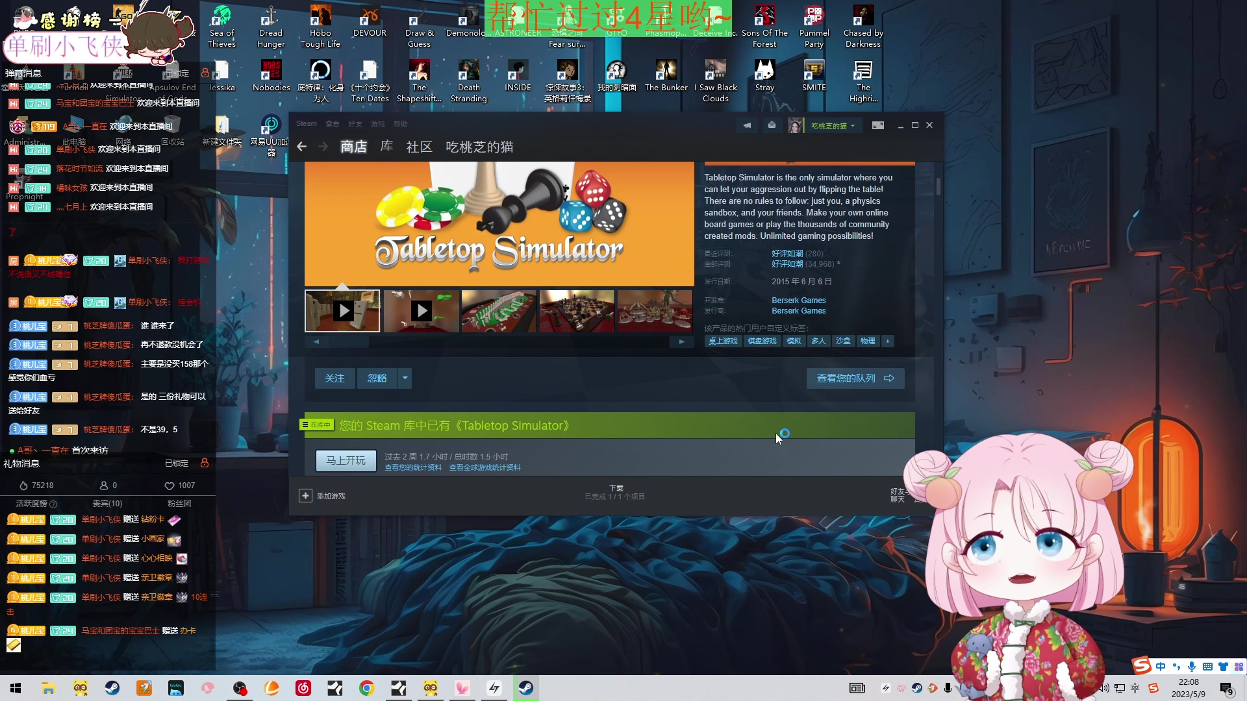
Task: Toggle the gift message lock icon
Action: point(205,463)
